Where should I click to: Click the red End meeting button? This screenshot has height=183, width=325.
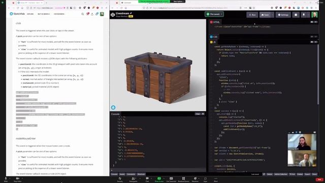319,179
